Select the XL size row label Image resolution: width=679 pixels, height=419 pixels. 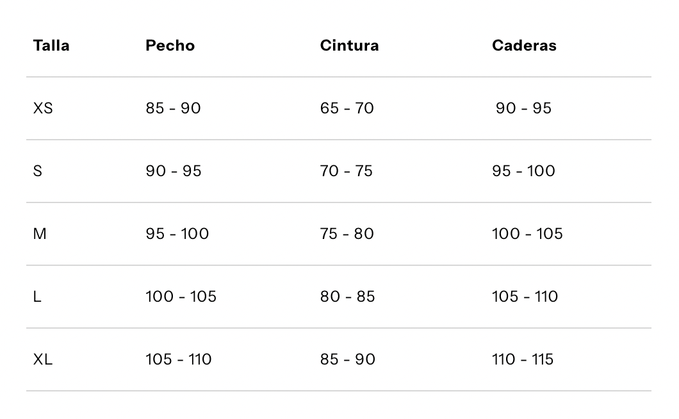click(x=42, y=359)
